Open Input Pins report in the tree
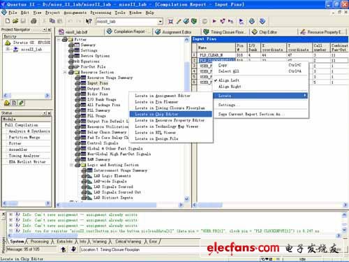Image resolution: width=349 pixels, height=262 pixels. (x=98, y=83)
